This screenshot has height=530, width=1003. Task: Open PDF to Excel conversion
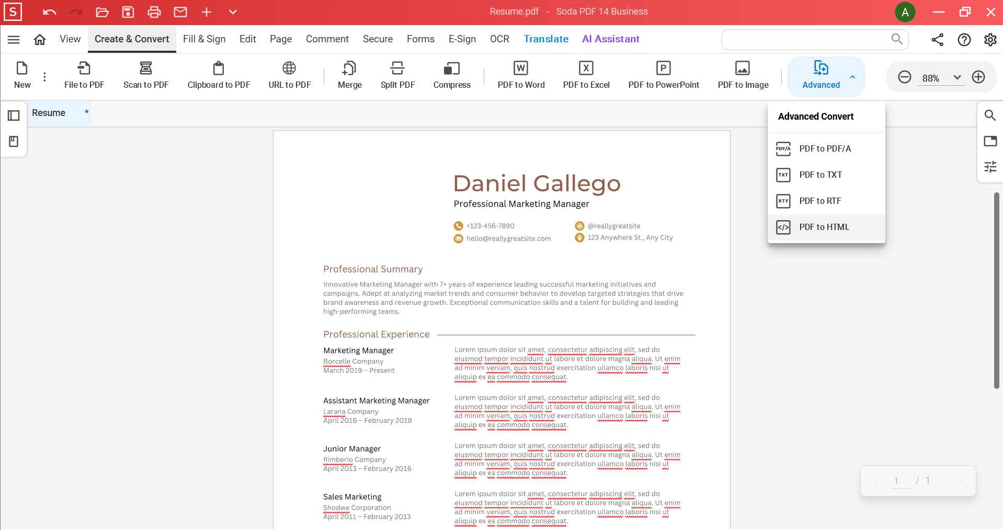tap(586, 75)
